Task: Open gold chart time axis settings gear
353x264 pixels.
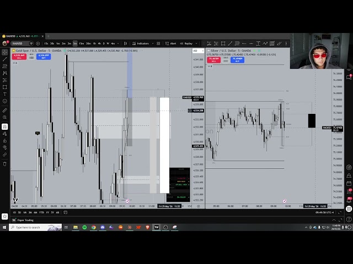Action: (199, 206)
